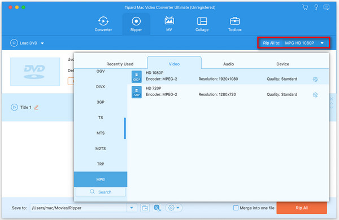The height and width of the screenshot is (220, 339).
Task: Toggle the hardware acceleration ON icon
Action: coord(158,208)
